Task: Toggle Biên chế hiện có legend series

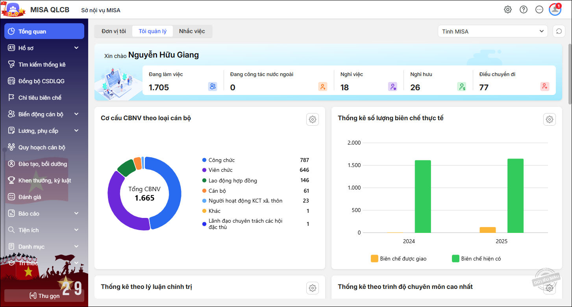Action: (476, 259)
